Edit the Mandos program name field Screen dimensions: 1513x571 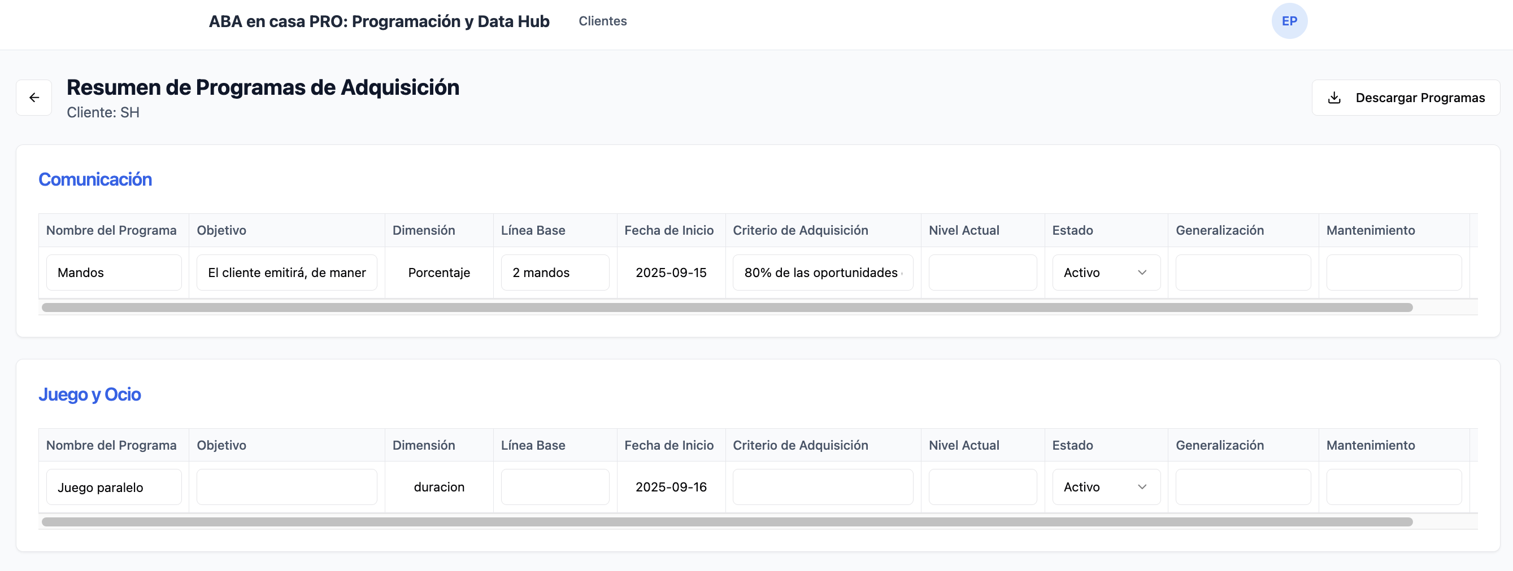pyautogui.click(x=114, y=273)
